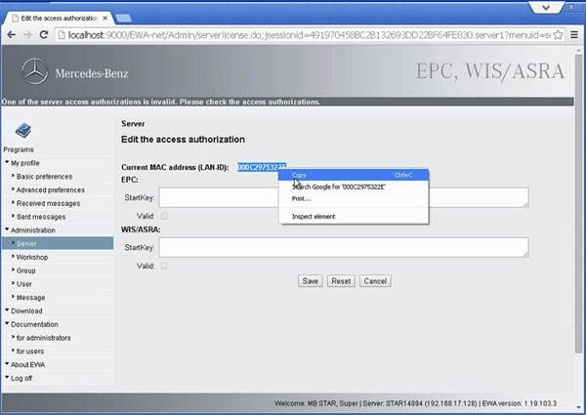
Task: Open Workshop under Administration
Action: click(x=30, y=257)
